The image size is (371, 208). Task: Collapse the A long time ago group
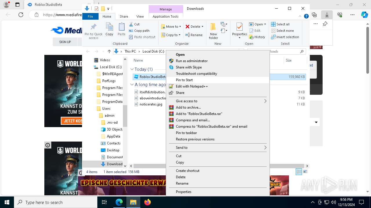pyautogui.click(x=132, y=85)
